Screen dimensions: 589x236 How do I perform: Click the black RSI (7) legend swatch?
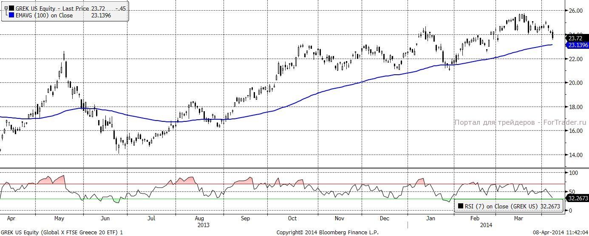pos(461,206)
